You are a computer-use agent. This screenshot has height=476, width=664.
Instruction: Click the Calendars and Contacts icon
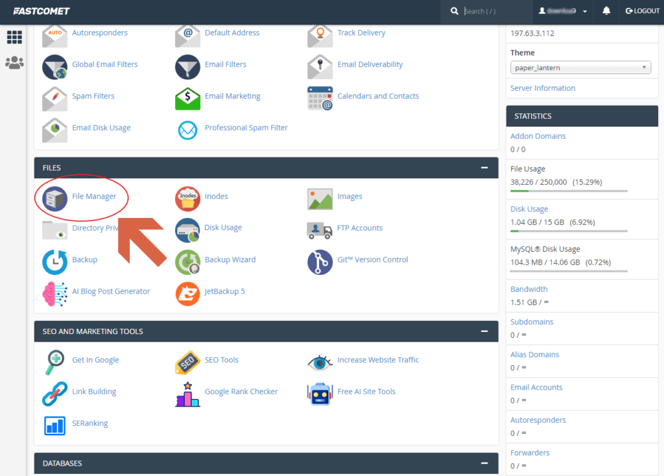[320, 99]
